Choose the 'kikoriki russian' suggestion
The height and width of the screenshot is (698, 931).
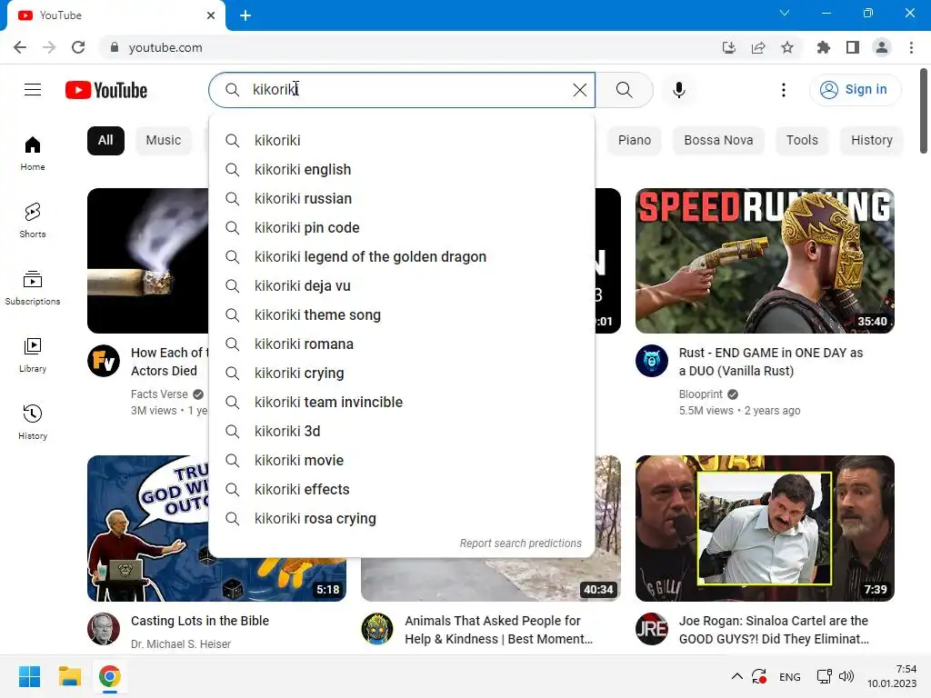tap(402, 198)
